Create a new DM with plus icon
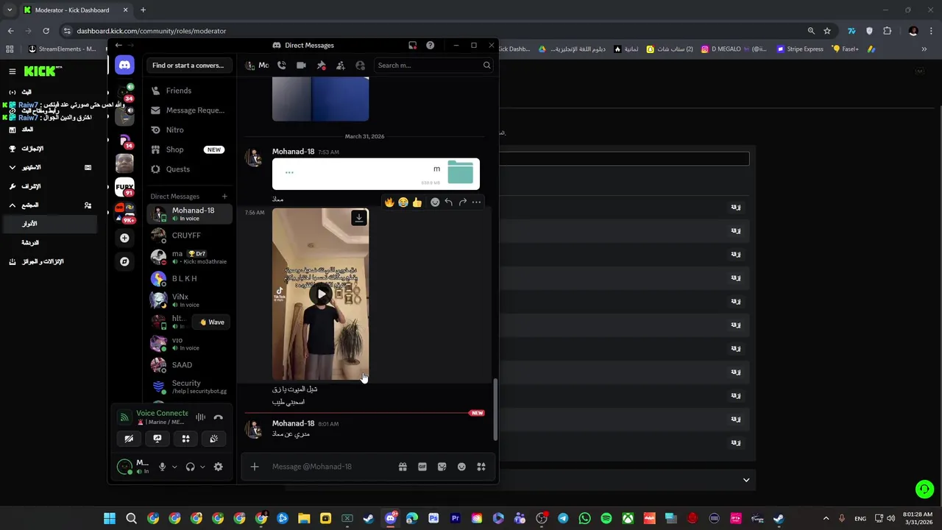Screen dimensions: 942x530 (x=224, y=197)
